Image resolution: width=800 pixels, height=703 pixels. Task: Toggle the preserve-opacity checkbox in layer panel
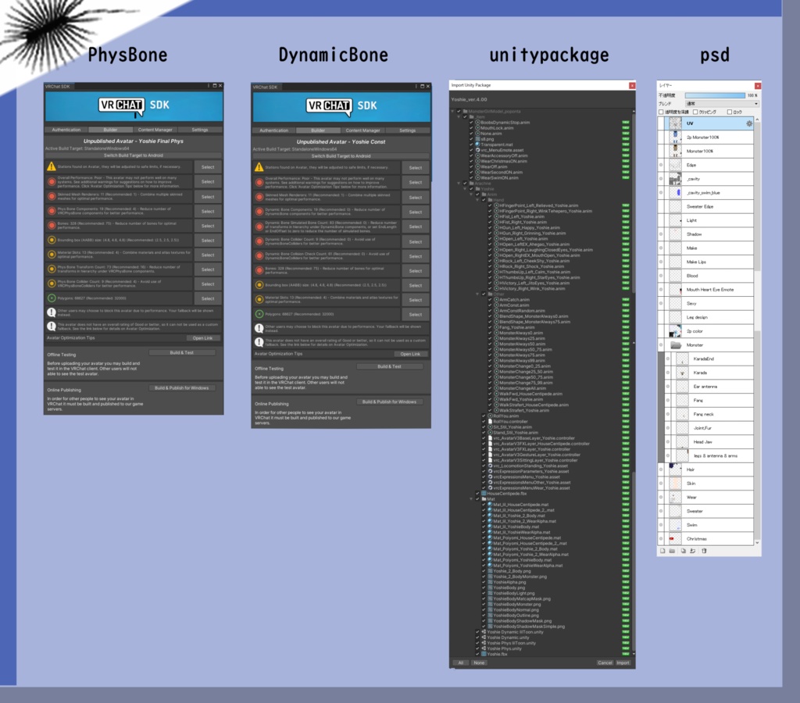(x=661, y=112)
